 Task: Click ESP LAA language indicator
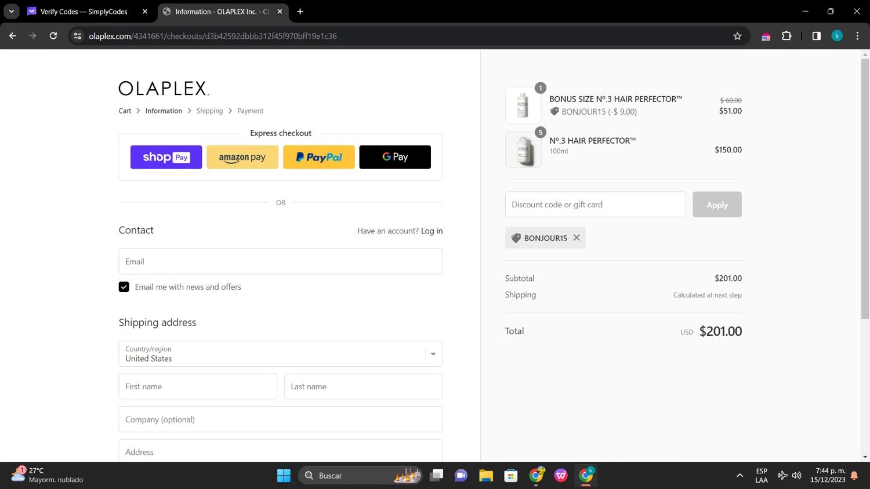pos(762,475)
